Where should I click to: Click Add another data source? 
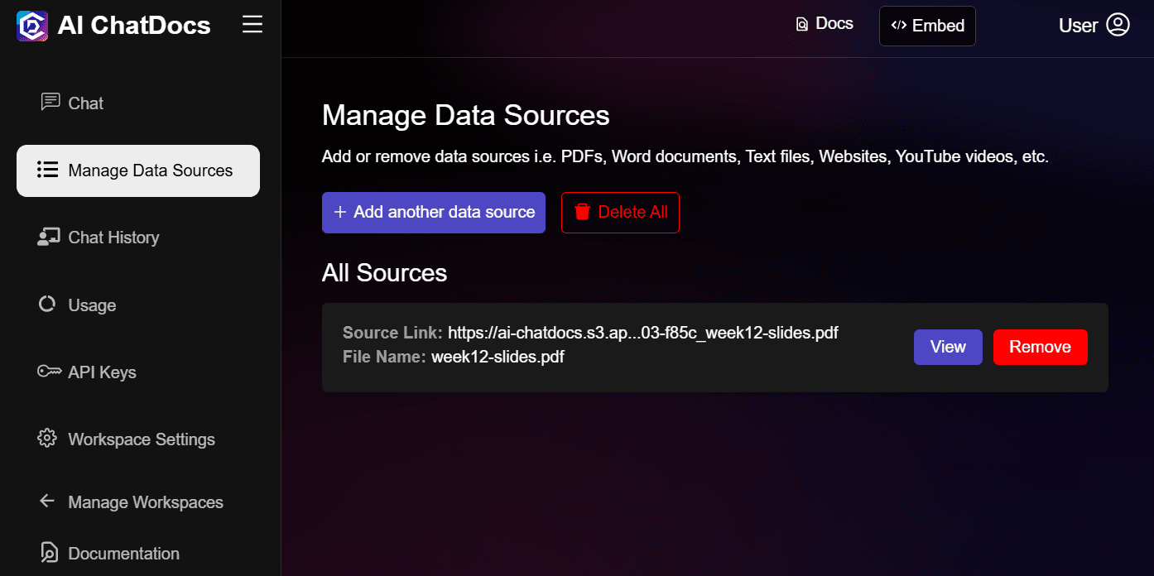click(433, 212)
